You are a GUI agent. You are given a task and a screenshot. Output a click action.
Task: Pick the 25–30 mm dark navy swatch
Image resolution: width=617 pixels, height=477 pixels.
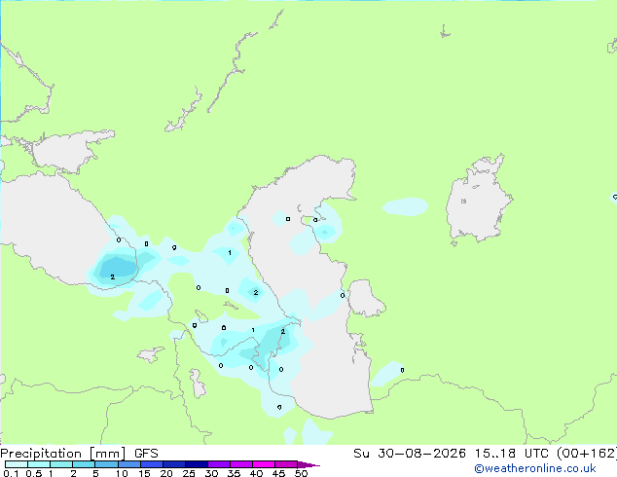tap(197, 464)
